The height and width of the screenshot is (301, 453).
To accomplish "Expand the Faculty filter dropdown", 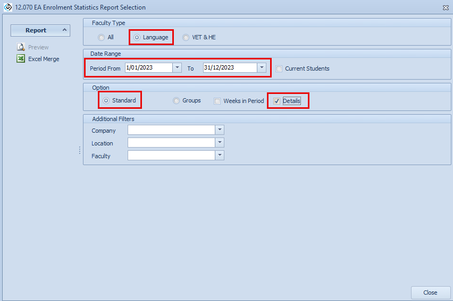I will click(220, 155).
